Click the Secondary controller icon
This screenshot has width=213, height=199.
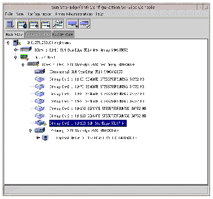[x=39, y=72]
